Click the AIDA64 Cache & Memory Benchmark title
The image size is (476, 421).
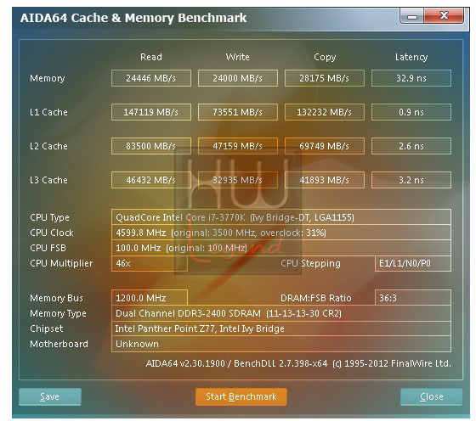(133, 18)
